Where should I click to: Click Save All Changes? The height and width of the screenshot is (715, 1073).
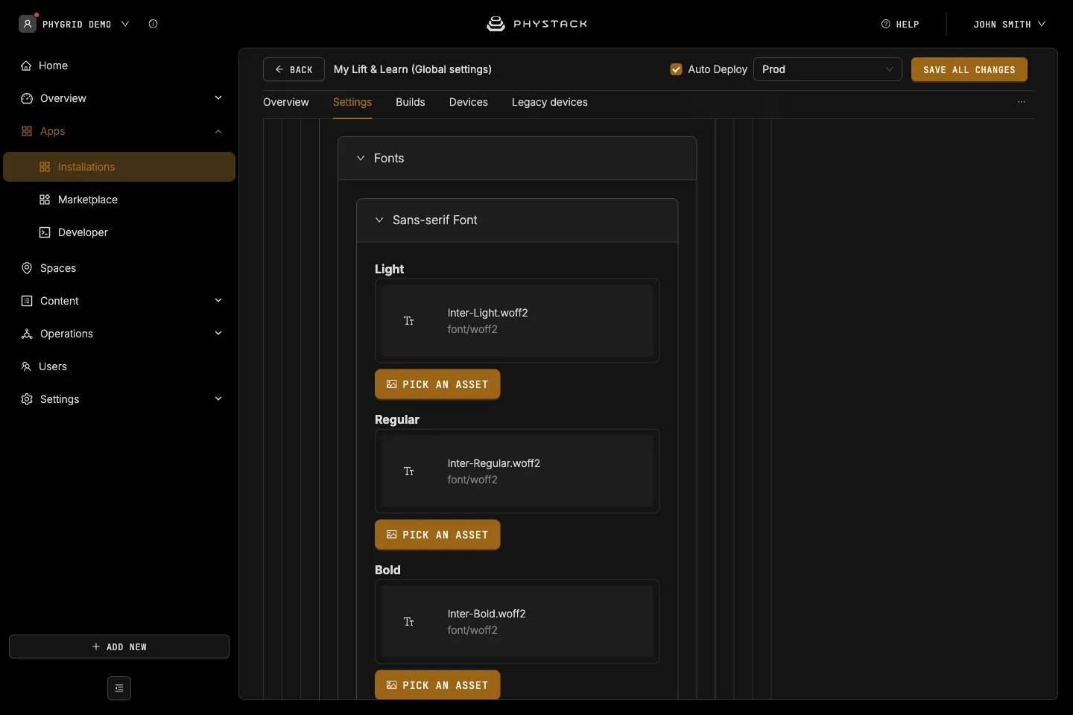point(969,69)
